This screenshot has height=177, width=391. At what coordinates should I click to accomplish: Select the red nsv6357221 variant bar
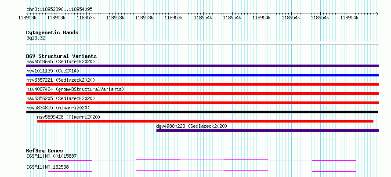[202, 84]
